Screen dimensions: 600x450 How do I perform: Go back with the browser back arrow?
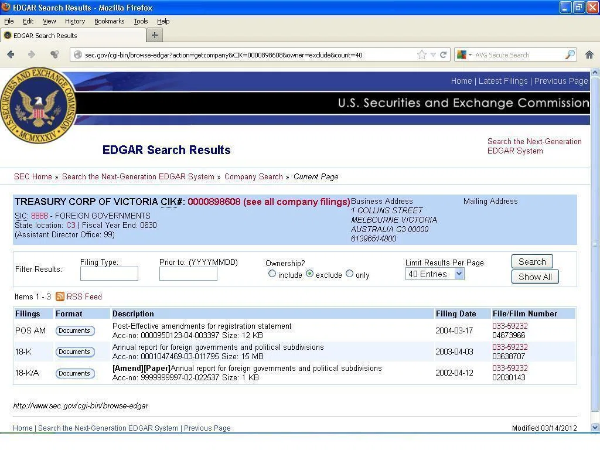pyautogui.click(x=11, y=54)
